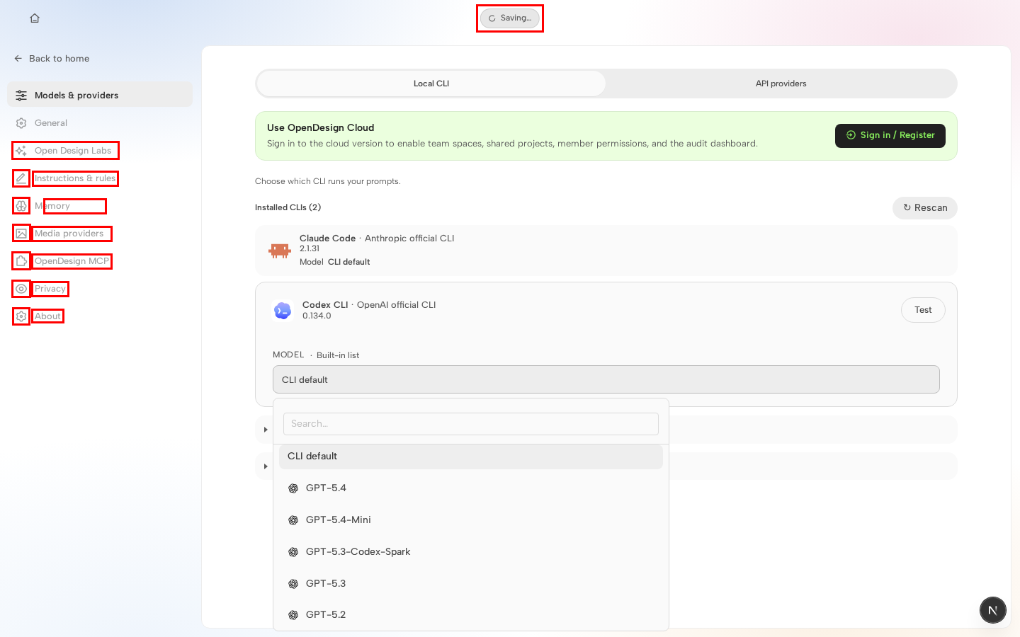Expand the second collapsed section triangle

click(x=266, y=466)
